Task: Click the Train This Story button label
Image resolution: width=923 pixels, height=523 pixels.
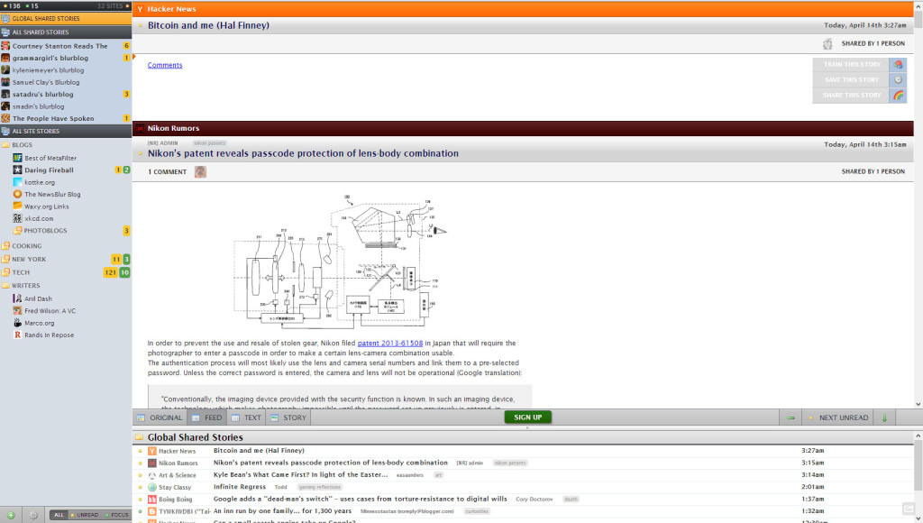Action: 851,64
